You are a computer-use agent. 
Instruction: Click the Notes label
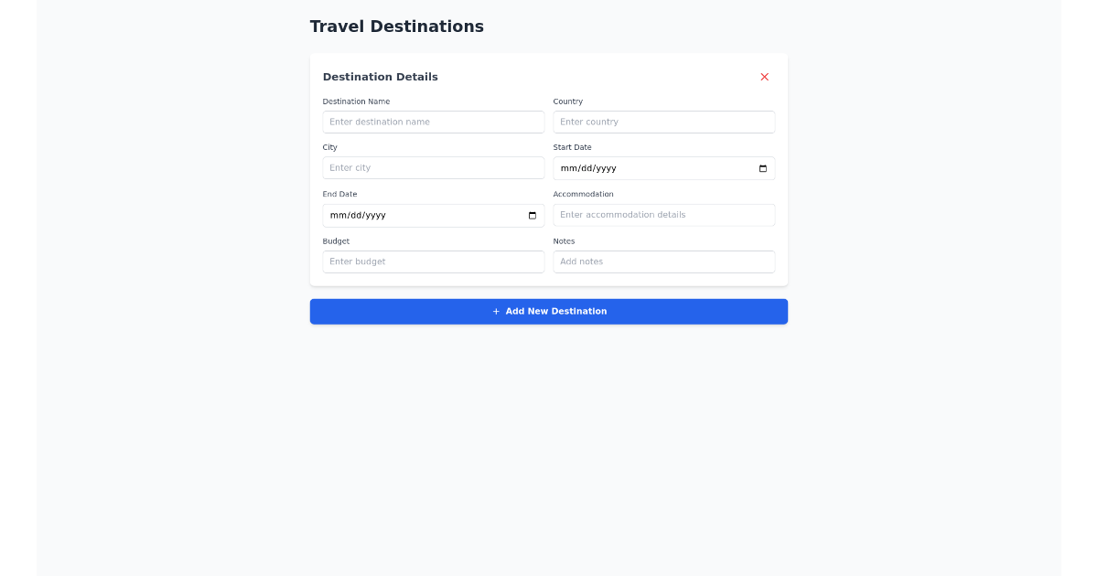[564, 240]
